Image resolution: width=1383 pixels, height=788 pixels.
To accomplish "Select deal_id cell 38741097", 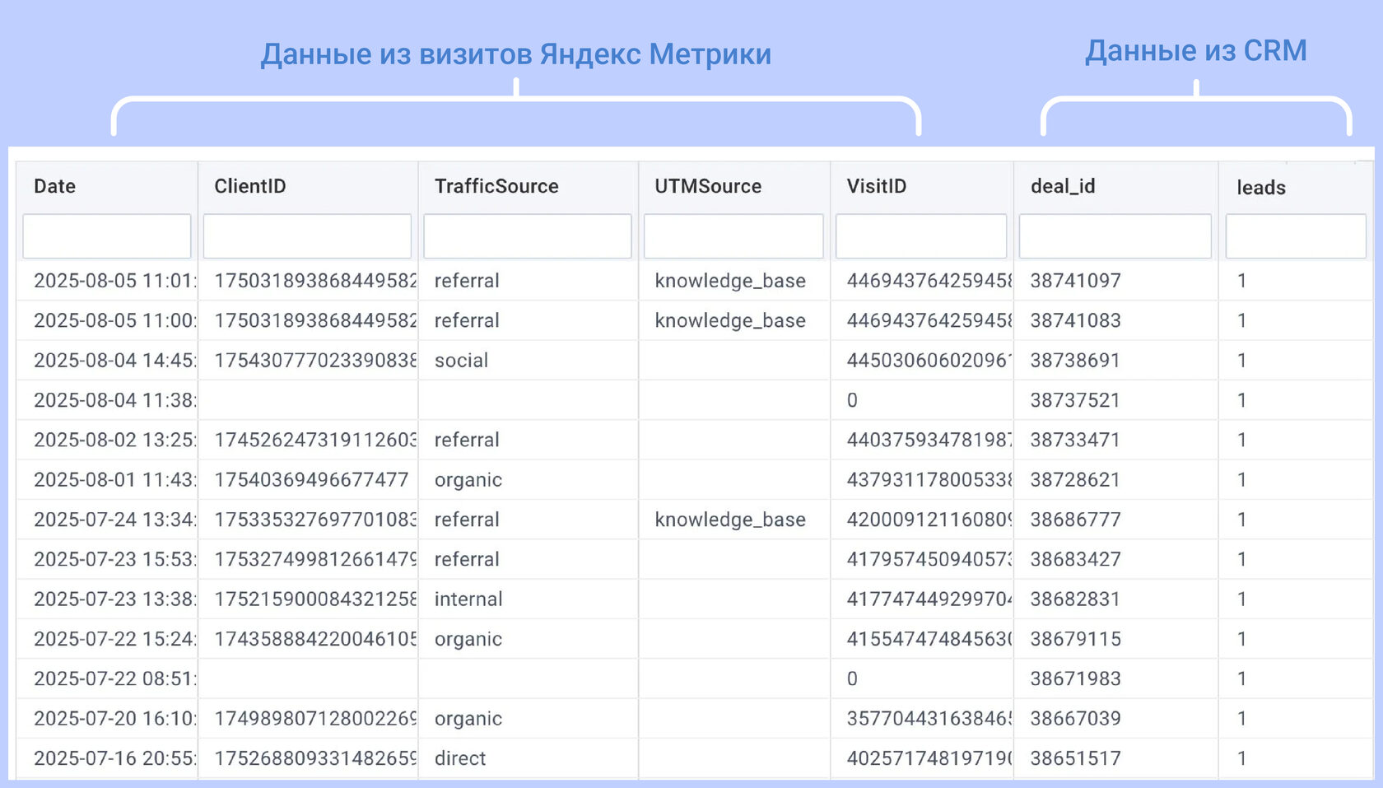I will (1076, 281).
